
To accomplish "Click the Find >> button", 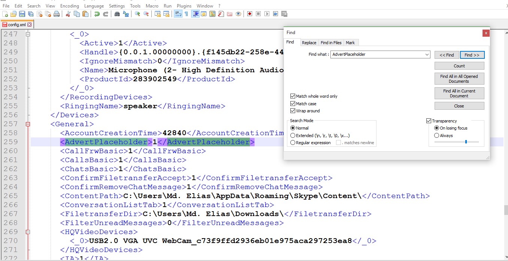I will click(x=472, y=55).
